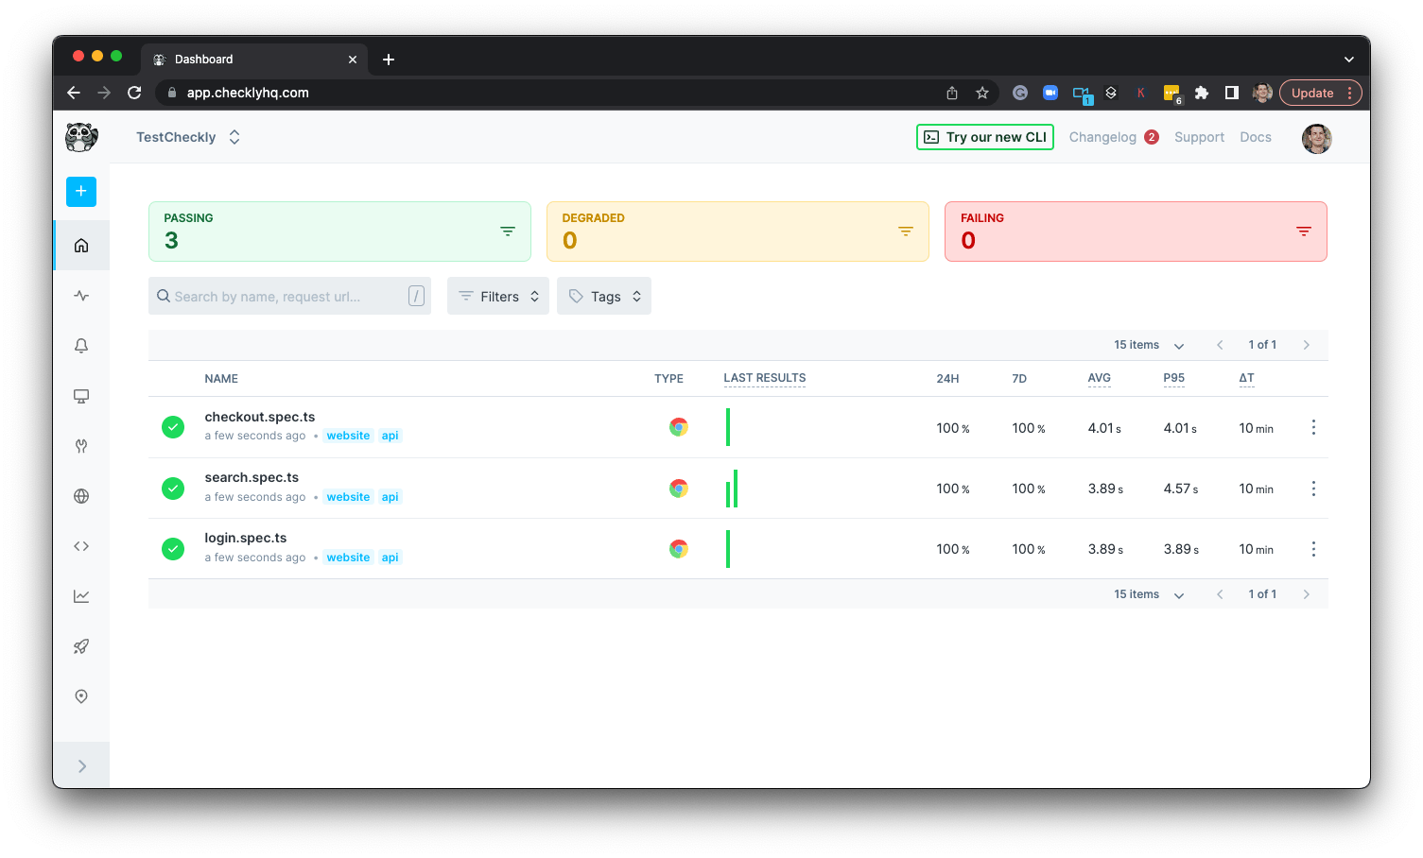Click the LAST RESULTS column header
1423x858 pixels.
(x=765, y=378)
